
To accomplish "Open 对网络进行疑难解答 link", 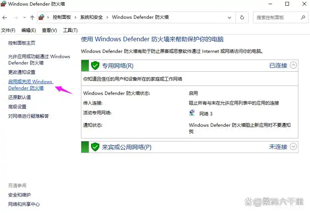I will (x=28, y=116).
